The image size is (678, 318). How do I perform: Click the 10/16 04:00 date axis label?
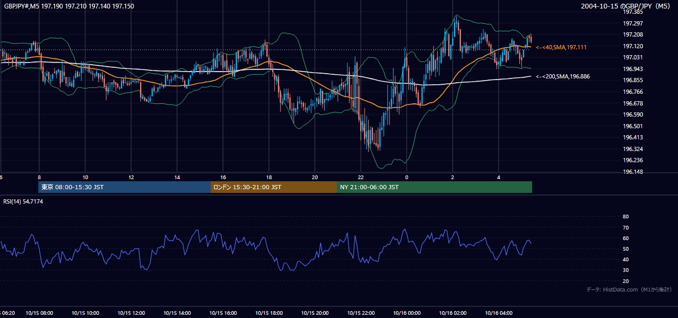point(499,313)
